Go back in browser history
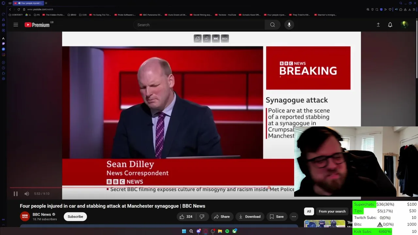418x235 pixels. [x=10, y=9]
